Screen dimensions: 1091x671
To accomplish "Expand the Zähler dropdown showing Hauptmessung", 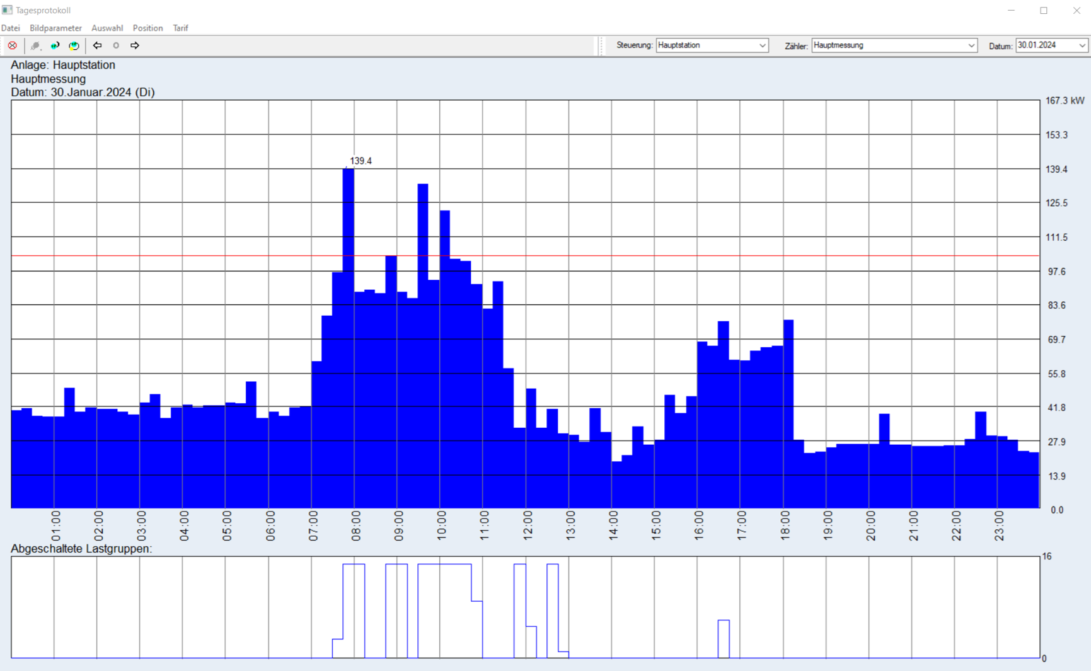I will pyautogui.click(x=894, y=45).
